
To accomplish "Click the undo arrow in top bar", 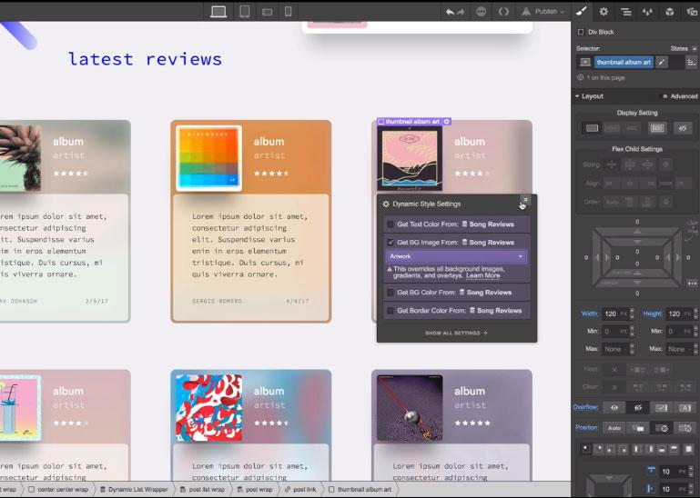I will point(450,12).
